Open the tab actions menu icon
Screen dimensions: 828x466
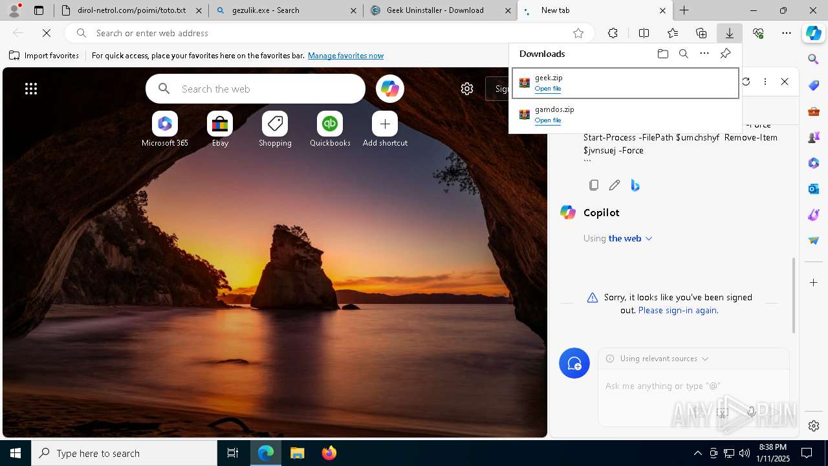(x=39, y=10)
